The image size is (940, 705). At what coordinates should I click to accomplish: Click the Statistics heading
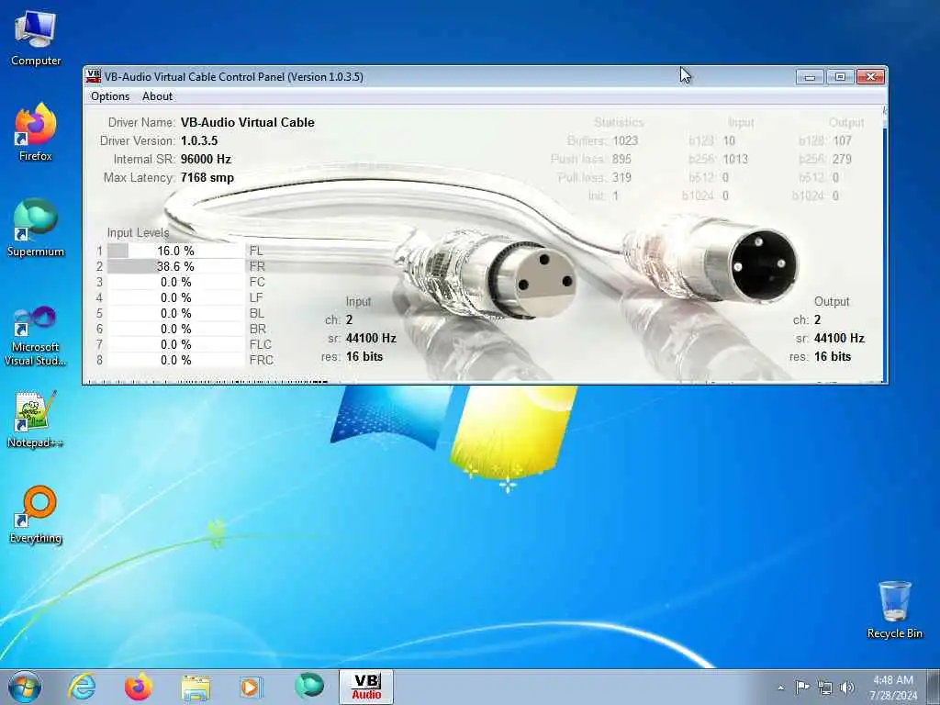619,122
